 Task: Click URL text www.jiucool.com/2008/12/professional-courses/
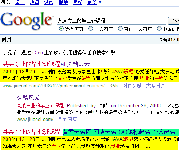(53, 86)
